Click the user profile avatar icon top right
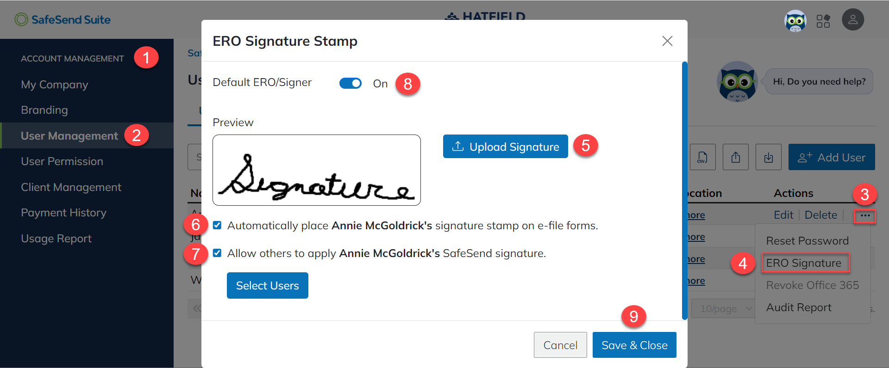The image size is (889, 368). 853,19
